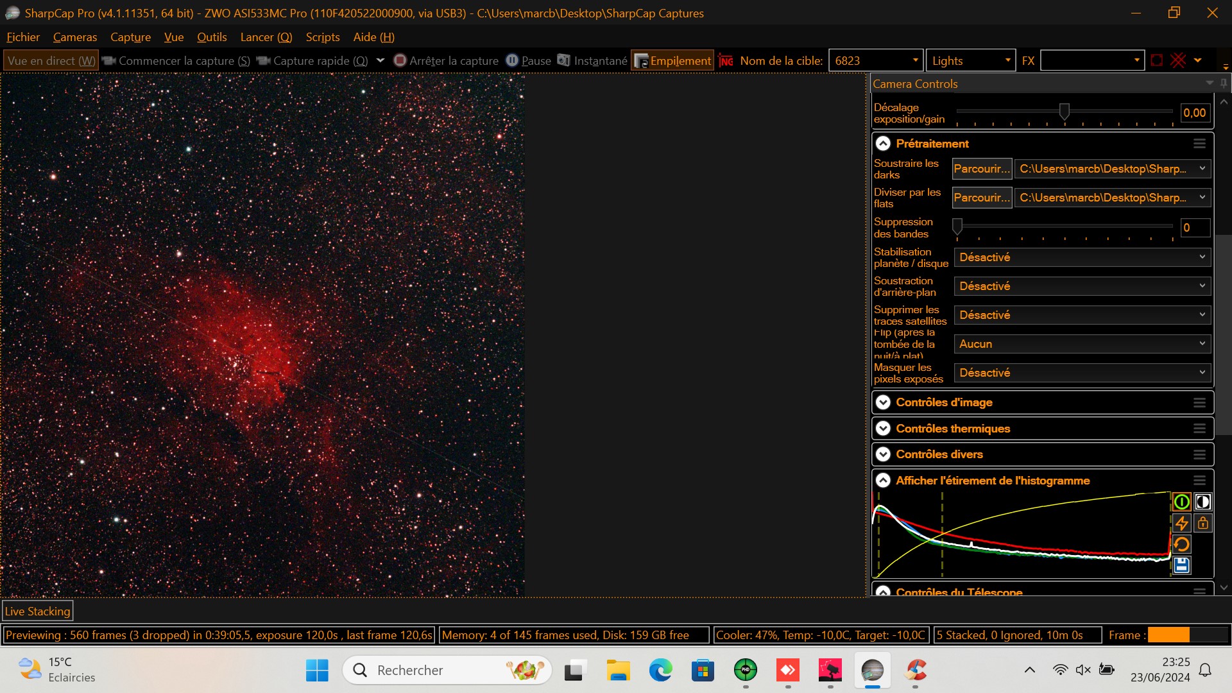This screenshot has width=1232, height=693.
Task: Click the orange Frame progress bar in status bar
Action: pyautogui.click(x=1168, y=635)
